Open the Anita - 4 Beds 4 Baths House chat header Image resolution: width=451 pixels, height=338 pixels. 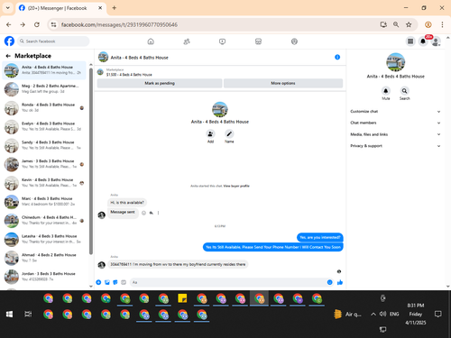(139, 58)
